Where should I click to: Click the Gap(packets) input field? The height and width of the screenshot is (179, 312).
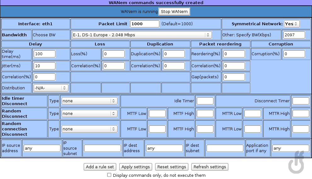234,77
